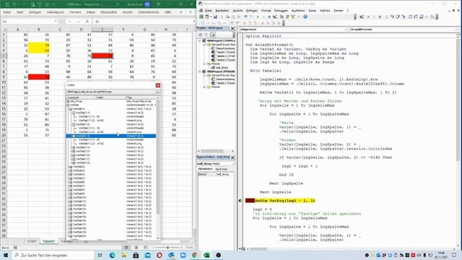Expand Modul folder in first VBAProject tree

[204, 64]
